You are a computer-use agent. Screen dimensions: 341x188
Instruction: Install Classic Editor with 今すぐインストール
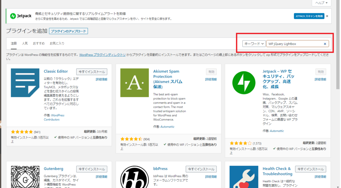(92, 72)
